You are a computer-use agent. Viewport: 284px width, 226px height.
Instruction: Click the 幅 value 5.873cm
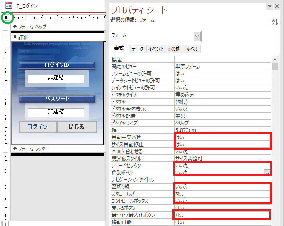223,130
